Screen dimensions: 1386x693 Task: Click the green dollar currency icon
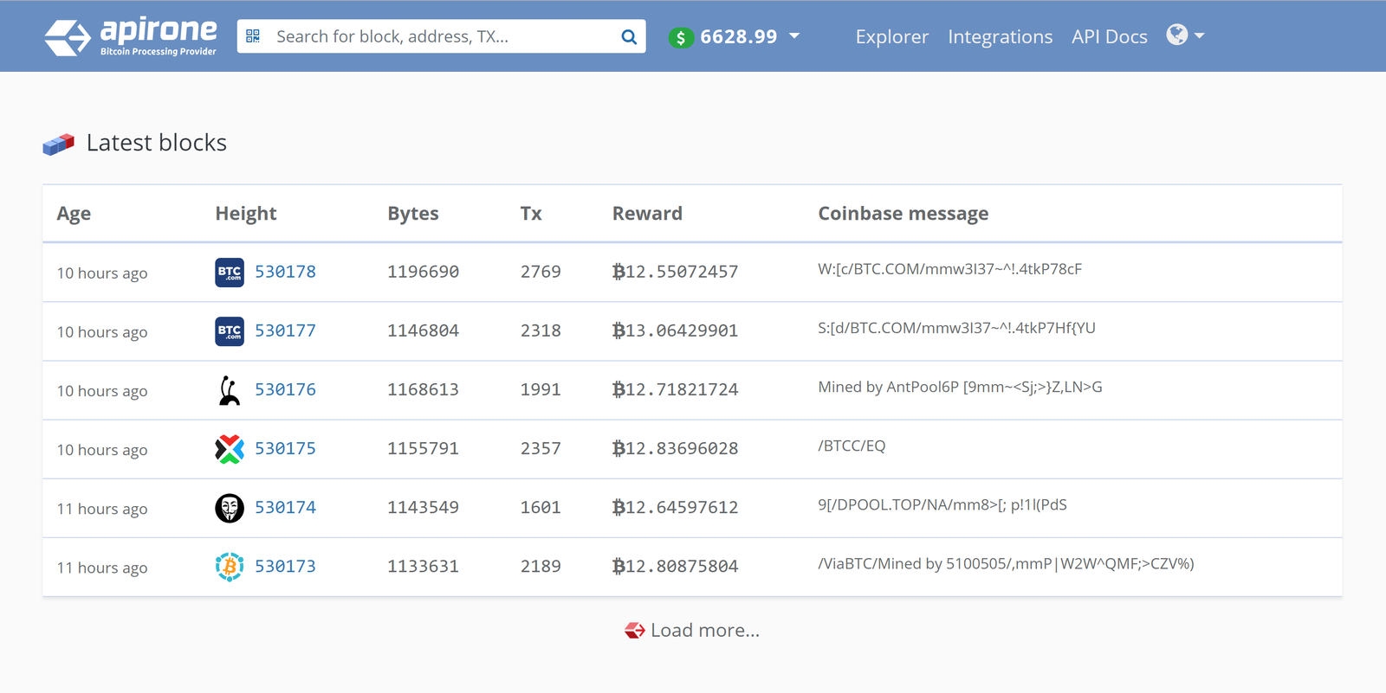point(681,37)
